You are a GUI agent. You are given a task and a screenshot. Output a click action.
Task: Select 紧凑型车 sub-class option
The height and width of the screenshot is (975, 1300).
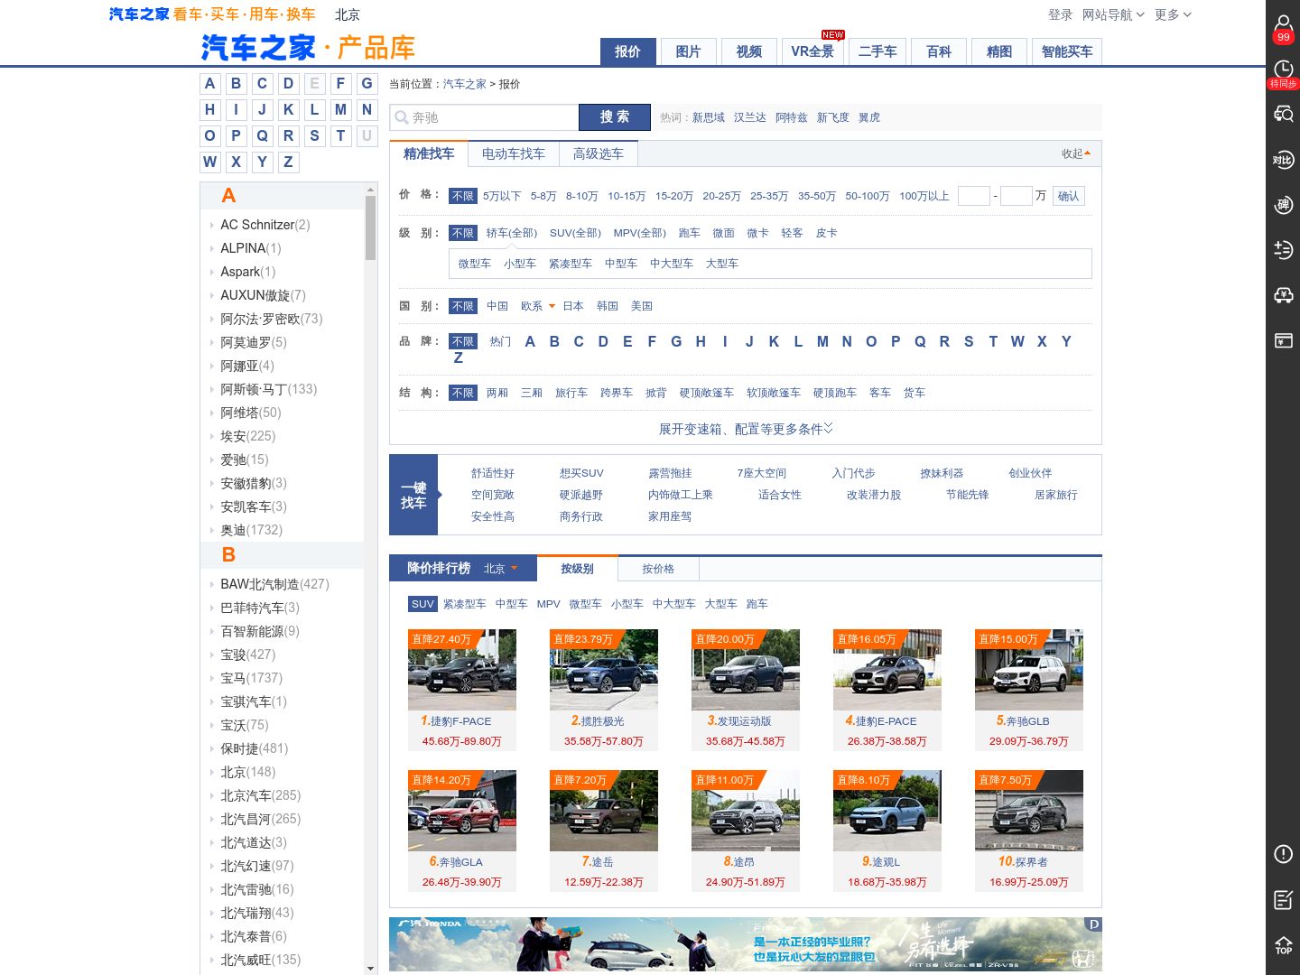(x=571, y=264)
